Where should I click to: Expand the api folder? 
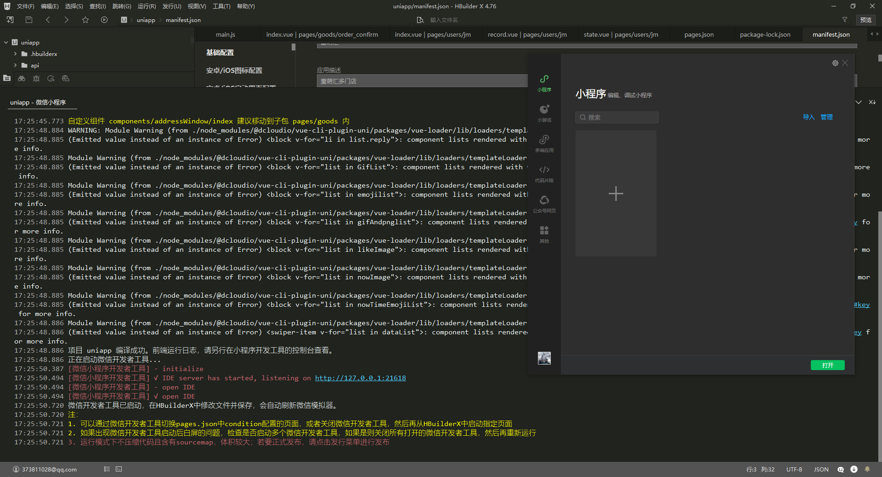(x=15, y=65)
